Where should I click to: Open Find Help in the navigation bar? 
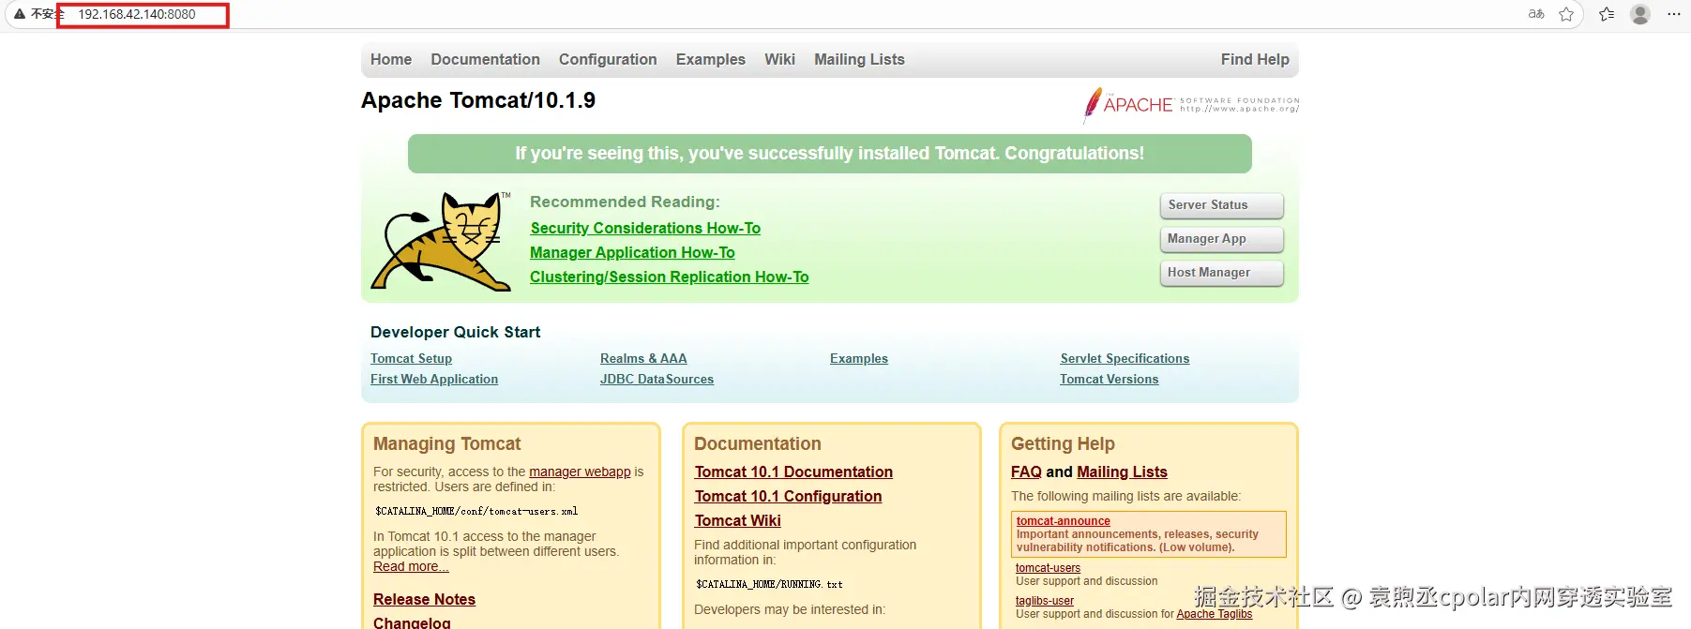[x=1255, y=59]
